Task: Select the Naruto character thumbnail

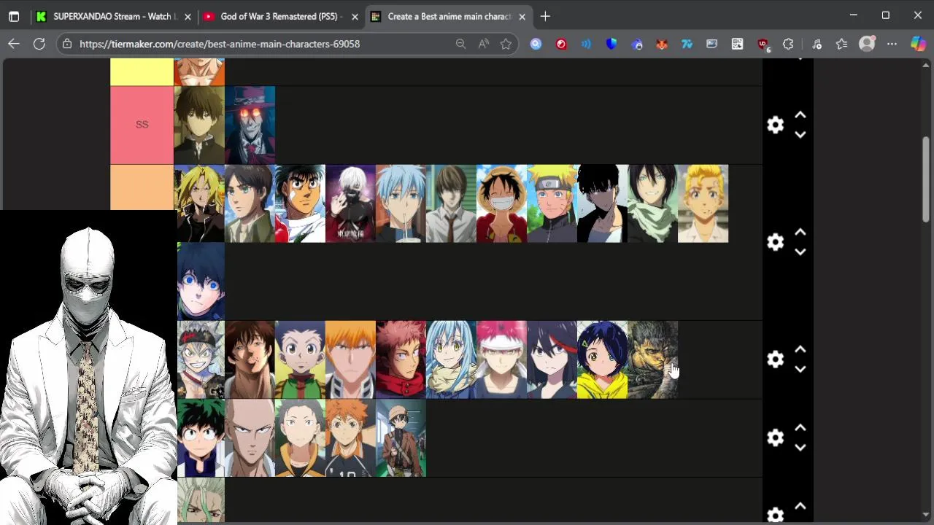Action: (552, 203)
